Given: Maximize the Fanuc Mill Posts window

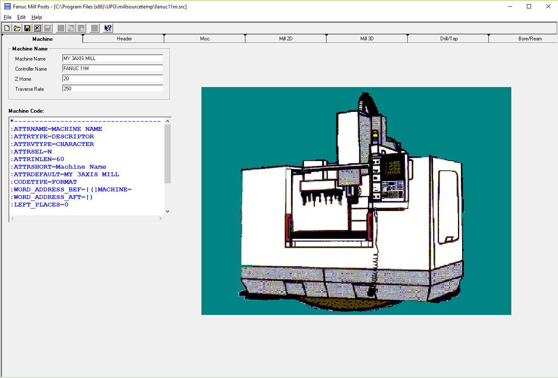Looking at the screenshot, I should coord(529,6).
